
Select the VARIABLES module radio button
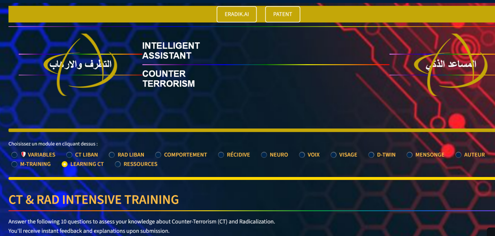pos(14,155)
